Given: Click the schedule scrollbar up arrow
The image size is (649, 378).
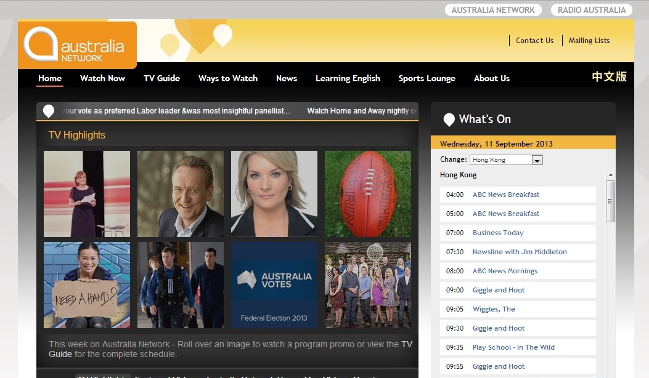Looking at the screenshot, I should coord(611,175).
